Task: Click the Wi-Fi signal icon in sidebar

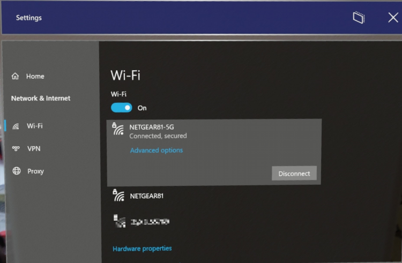Action: 16,126
